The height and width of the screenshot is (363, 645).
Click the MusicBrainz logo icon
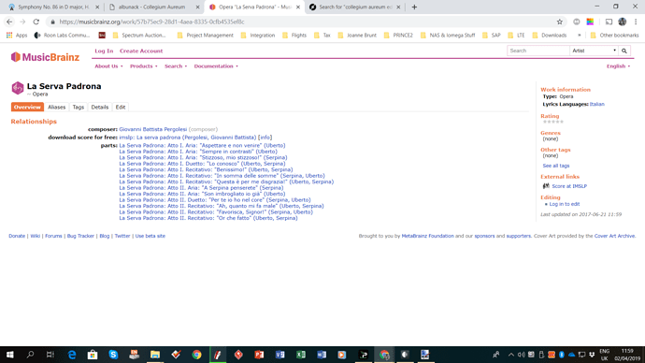[16, 57]
